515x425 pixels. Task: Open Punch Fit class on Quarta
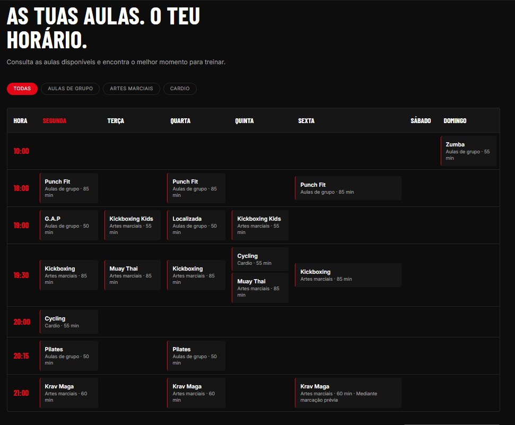tap(196, 188)
